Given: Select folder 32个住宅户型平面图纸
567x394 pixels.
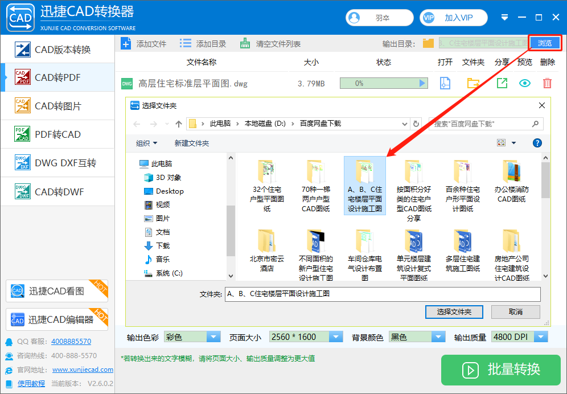Looking at the screenshot, I should [267, 186].
